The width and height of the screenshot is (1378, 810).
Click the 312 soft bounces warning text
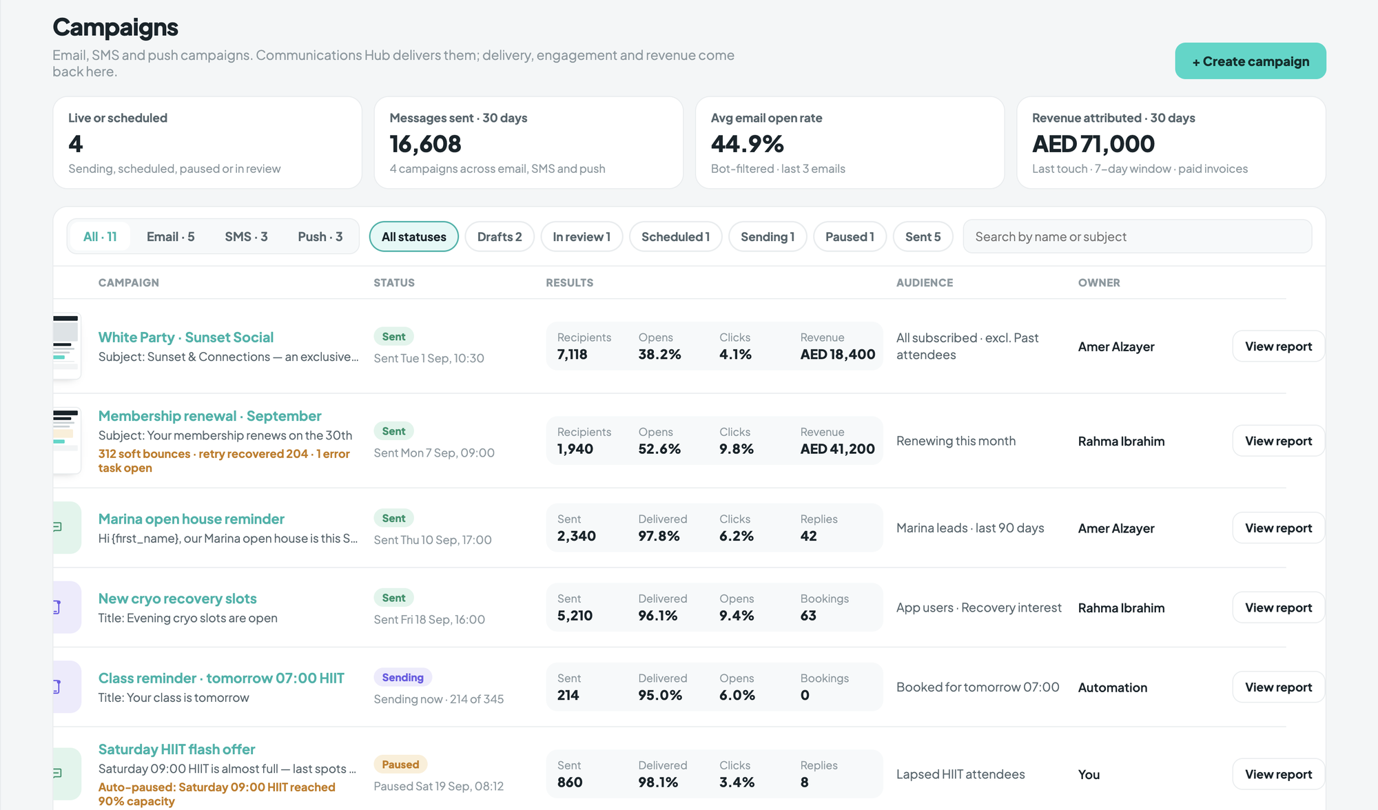tap(224, 460)
